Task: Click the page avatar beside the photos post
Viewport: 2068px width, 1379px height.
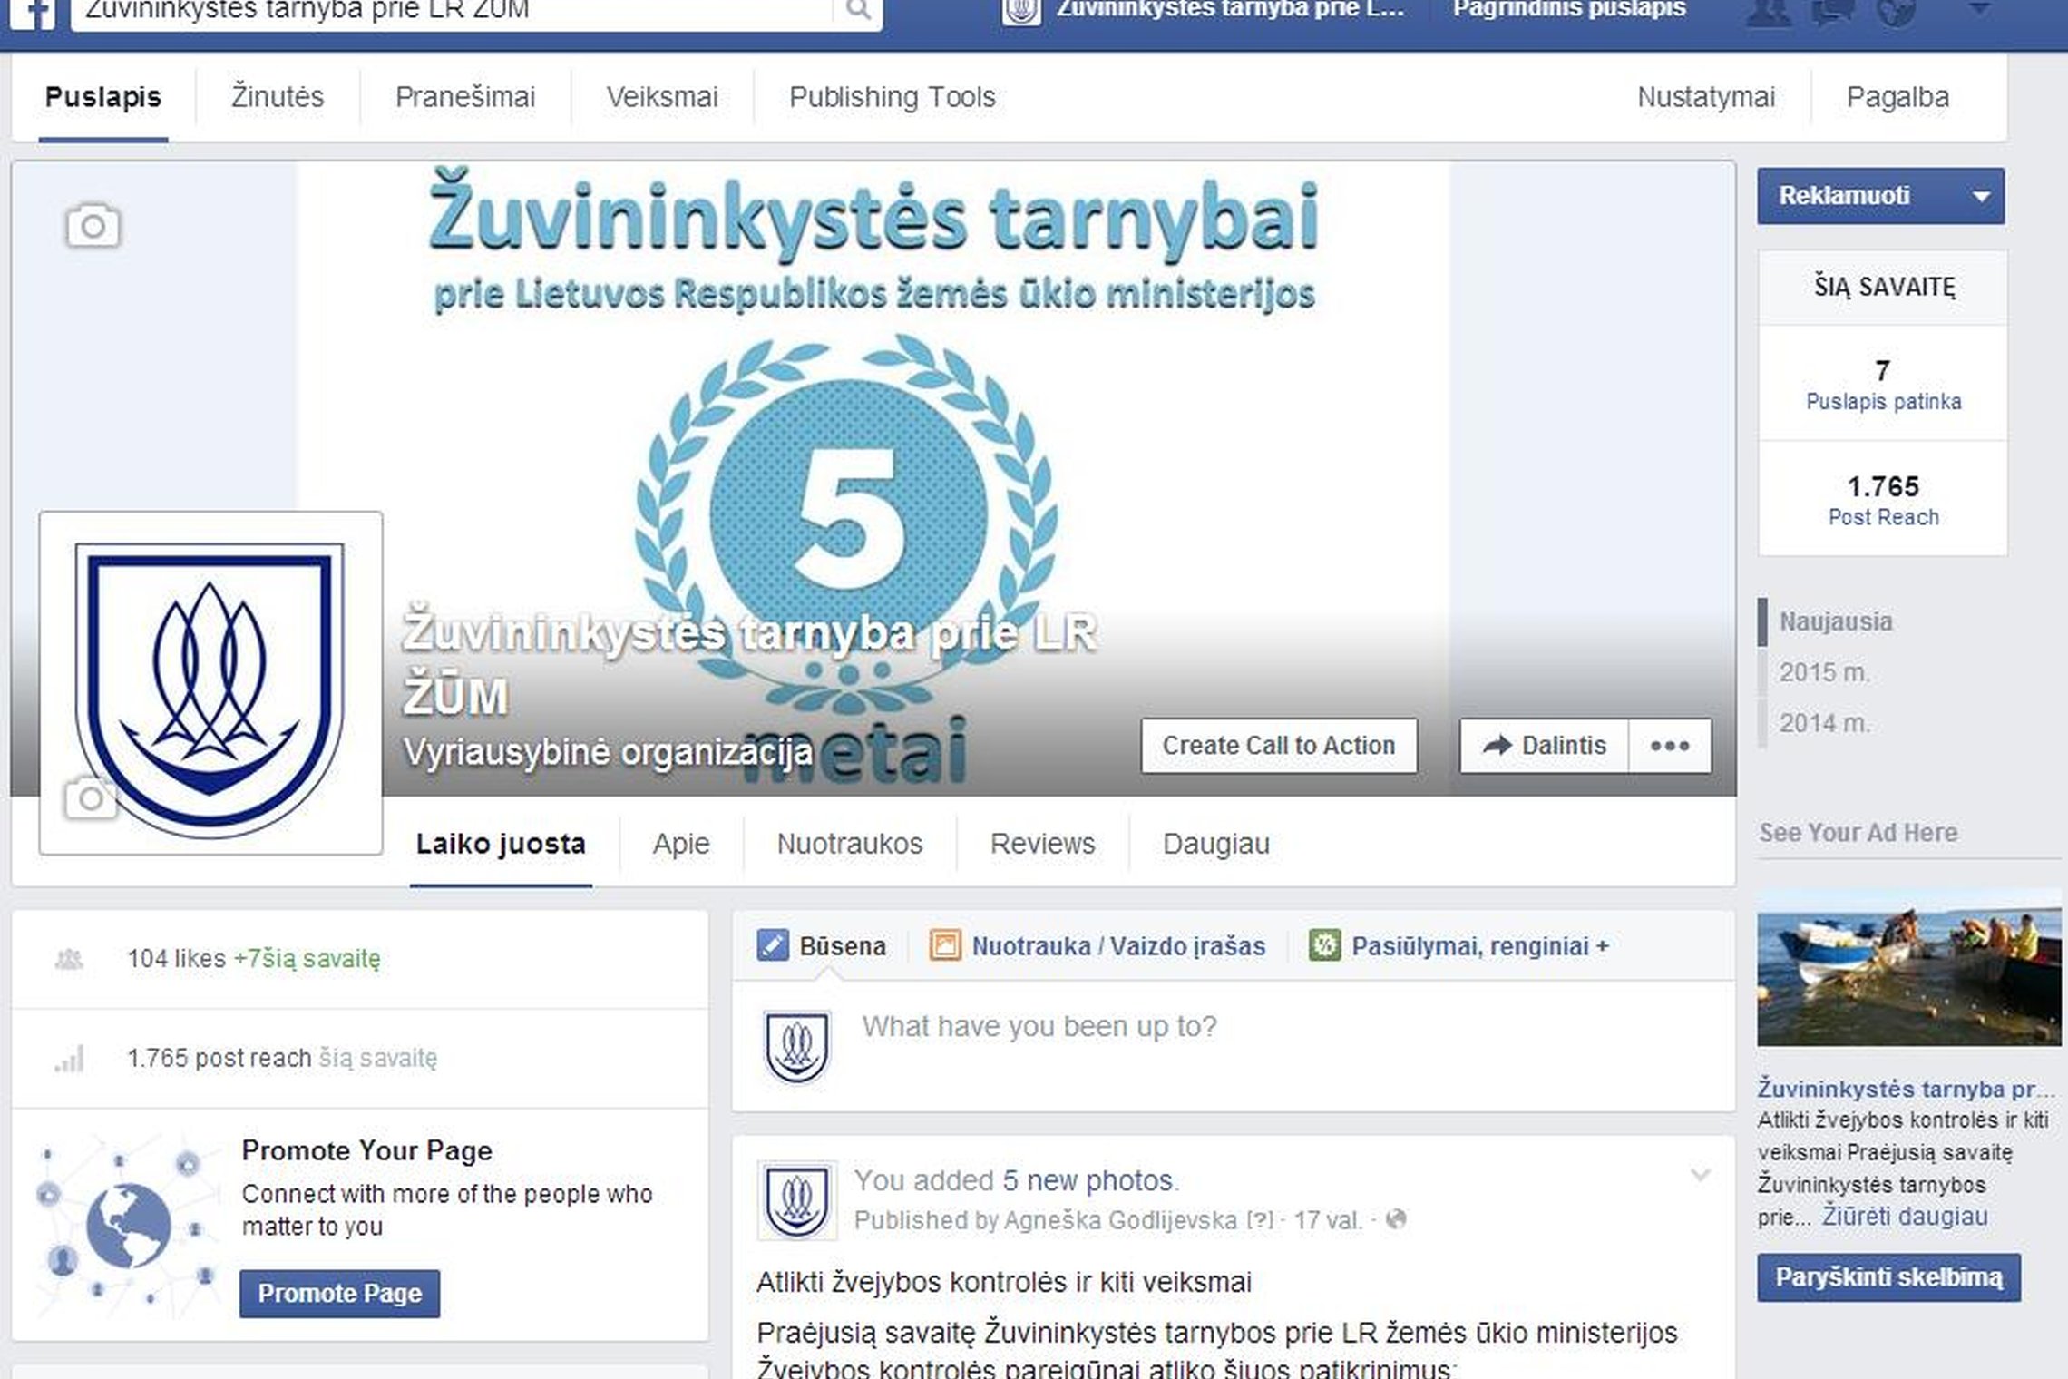Action: [x=797, y=1200]
